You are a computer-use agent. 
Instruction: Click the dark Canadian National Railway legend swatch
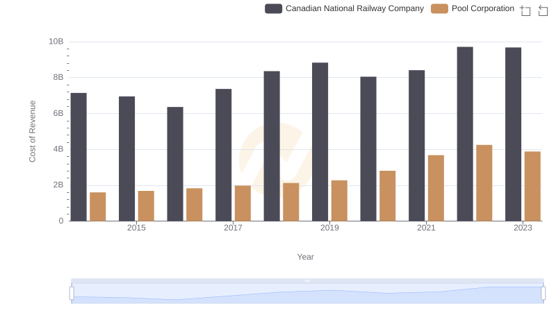click(273, 8)
